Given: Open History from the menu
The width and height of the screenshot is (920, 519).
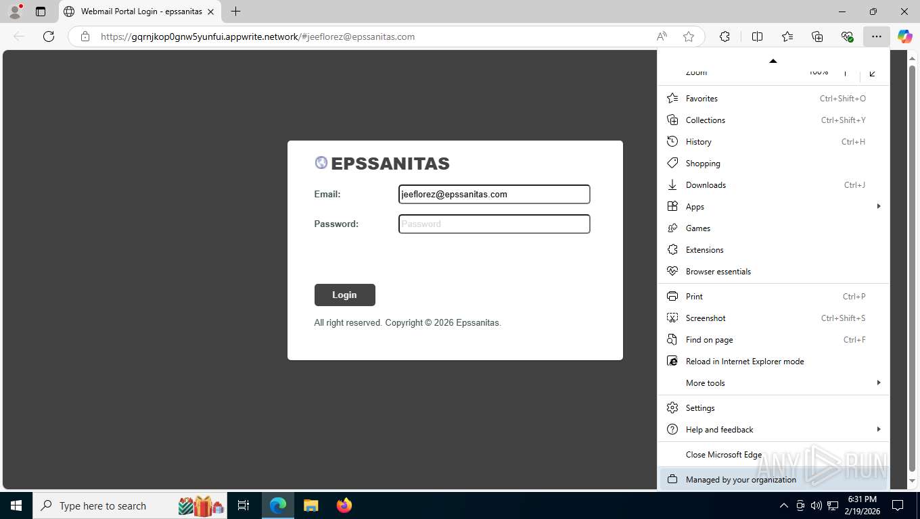Looking at the screenshot, I should point(773,142).
